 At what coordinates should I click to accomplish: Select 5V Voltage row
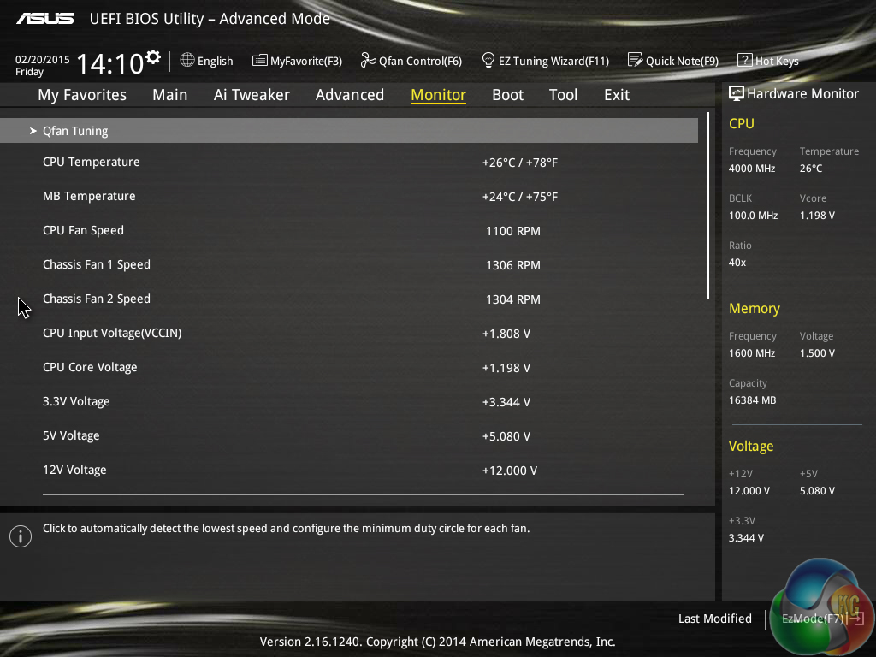click(349, 435)
